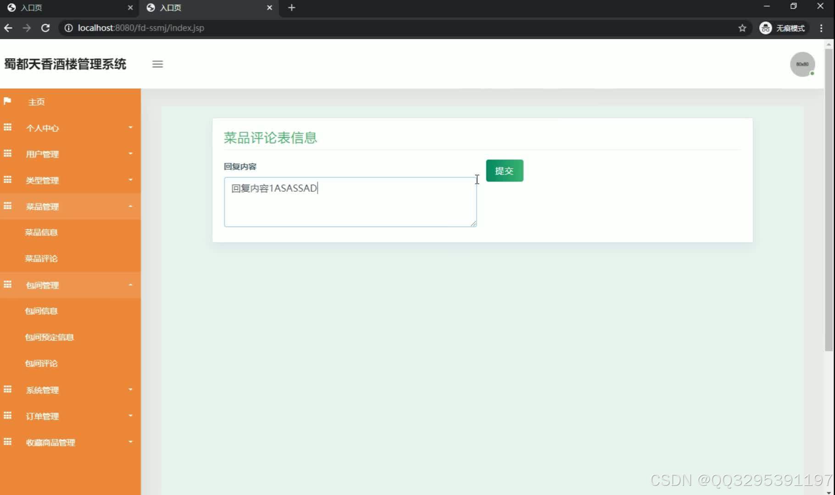Click grid icon next to 收藏商品管理

[x=7, y=442]
